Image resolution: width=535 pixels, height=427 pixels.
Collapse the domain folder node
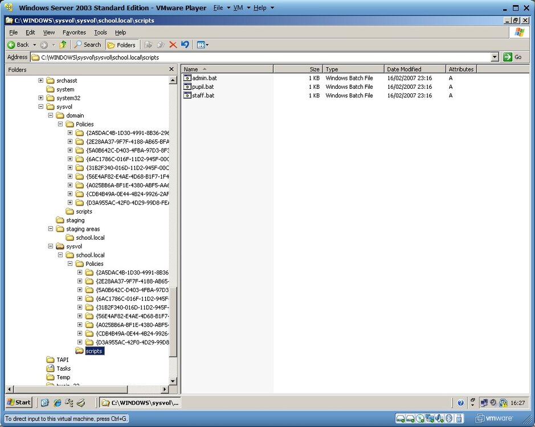point(51,115)
